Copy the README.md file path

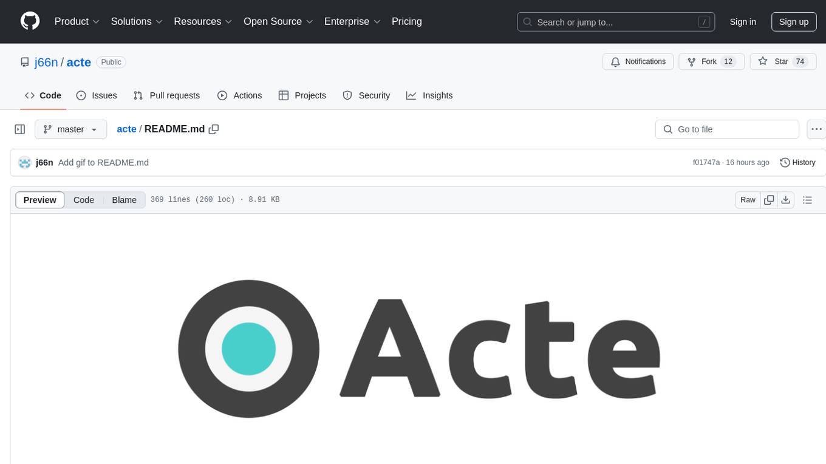pyautogui.click(x=214, y=129)
